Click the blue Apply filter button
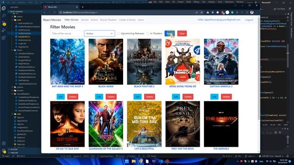Viewport: 294px width, 165px height. coord(170,33)
